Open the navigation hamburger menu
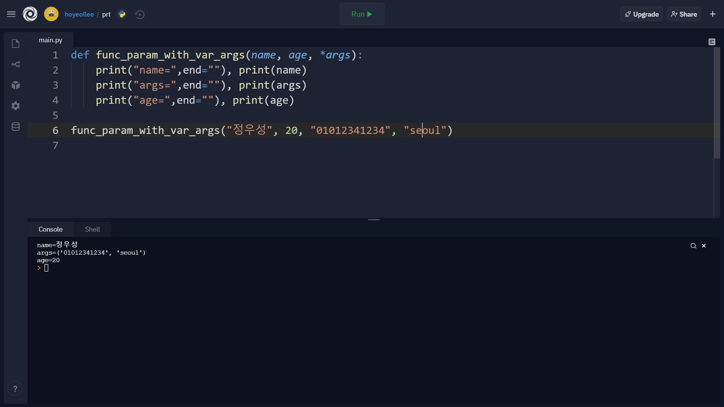 (x=11, y=14)
